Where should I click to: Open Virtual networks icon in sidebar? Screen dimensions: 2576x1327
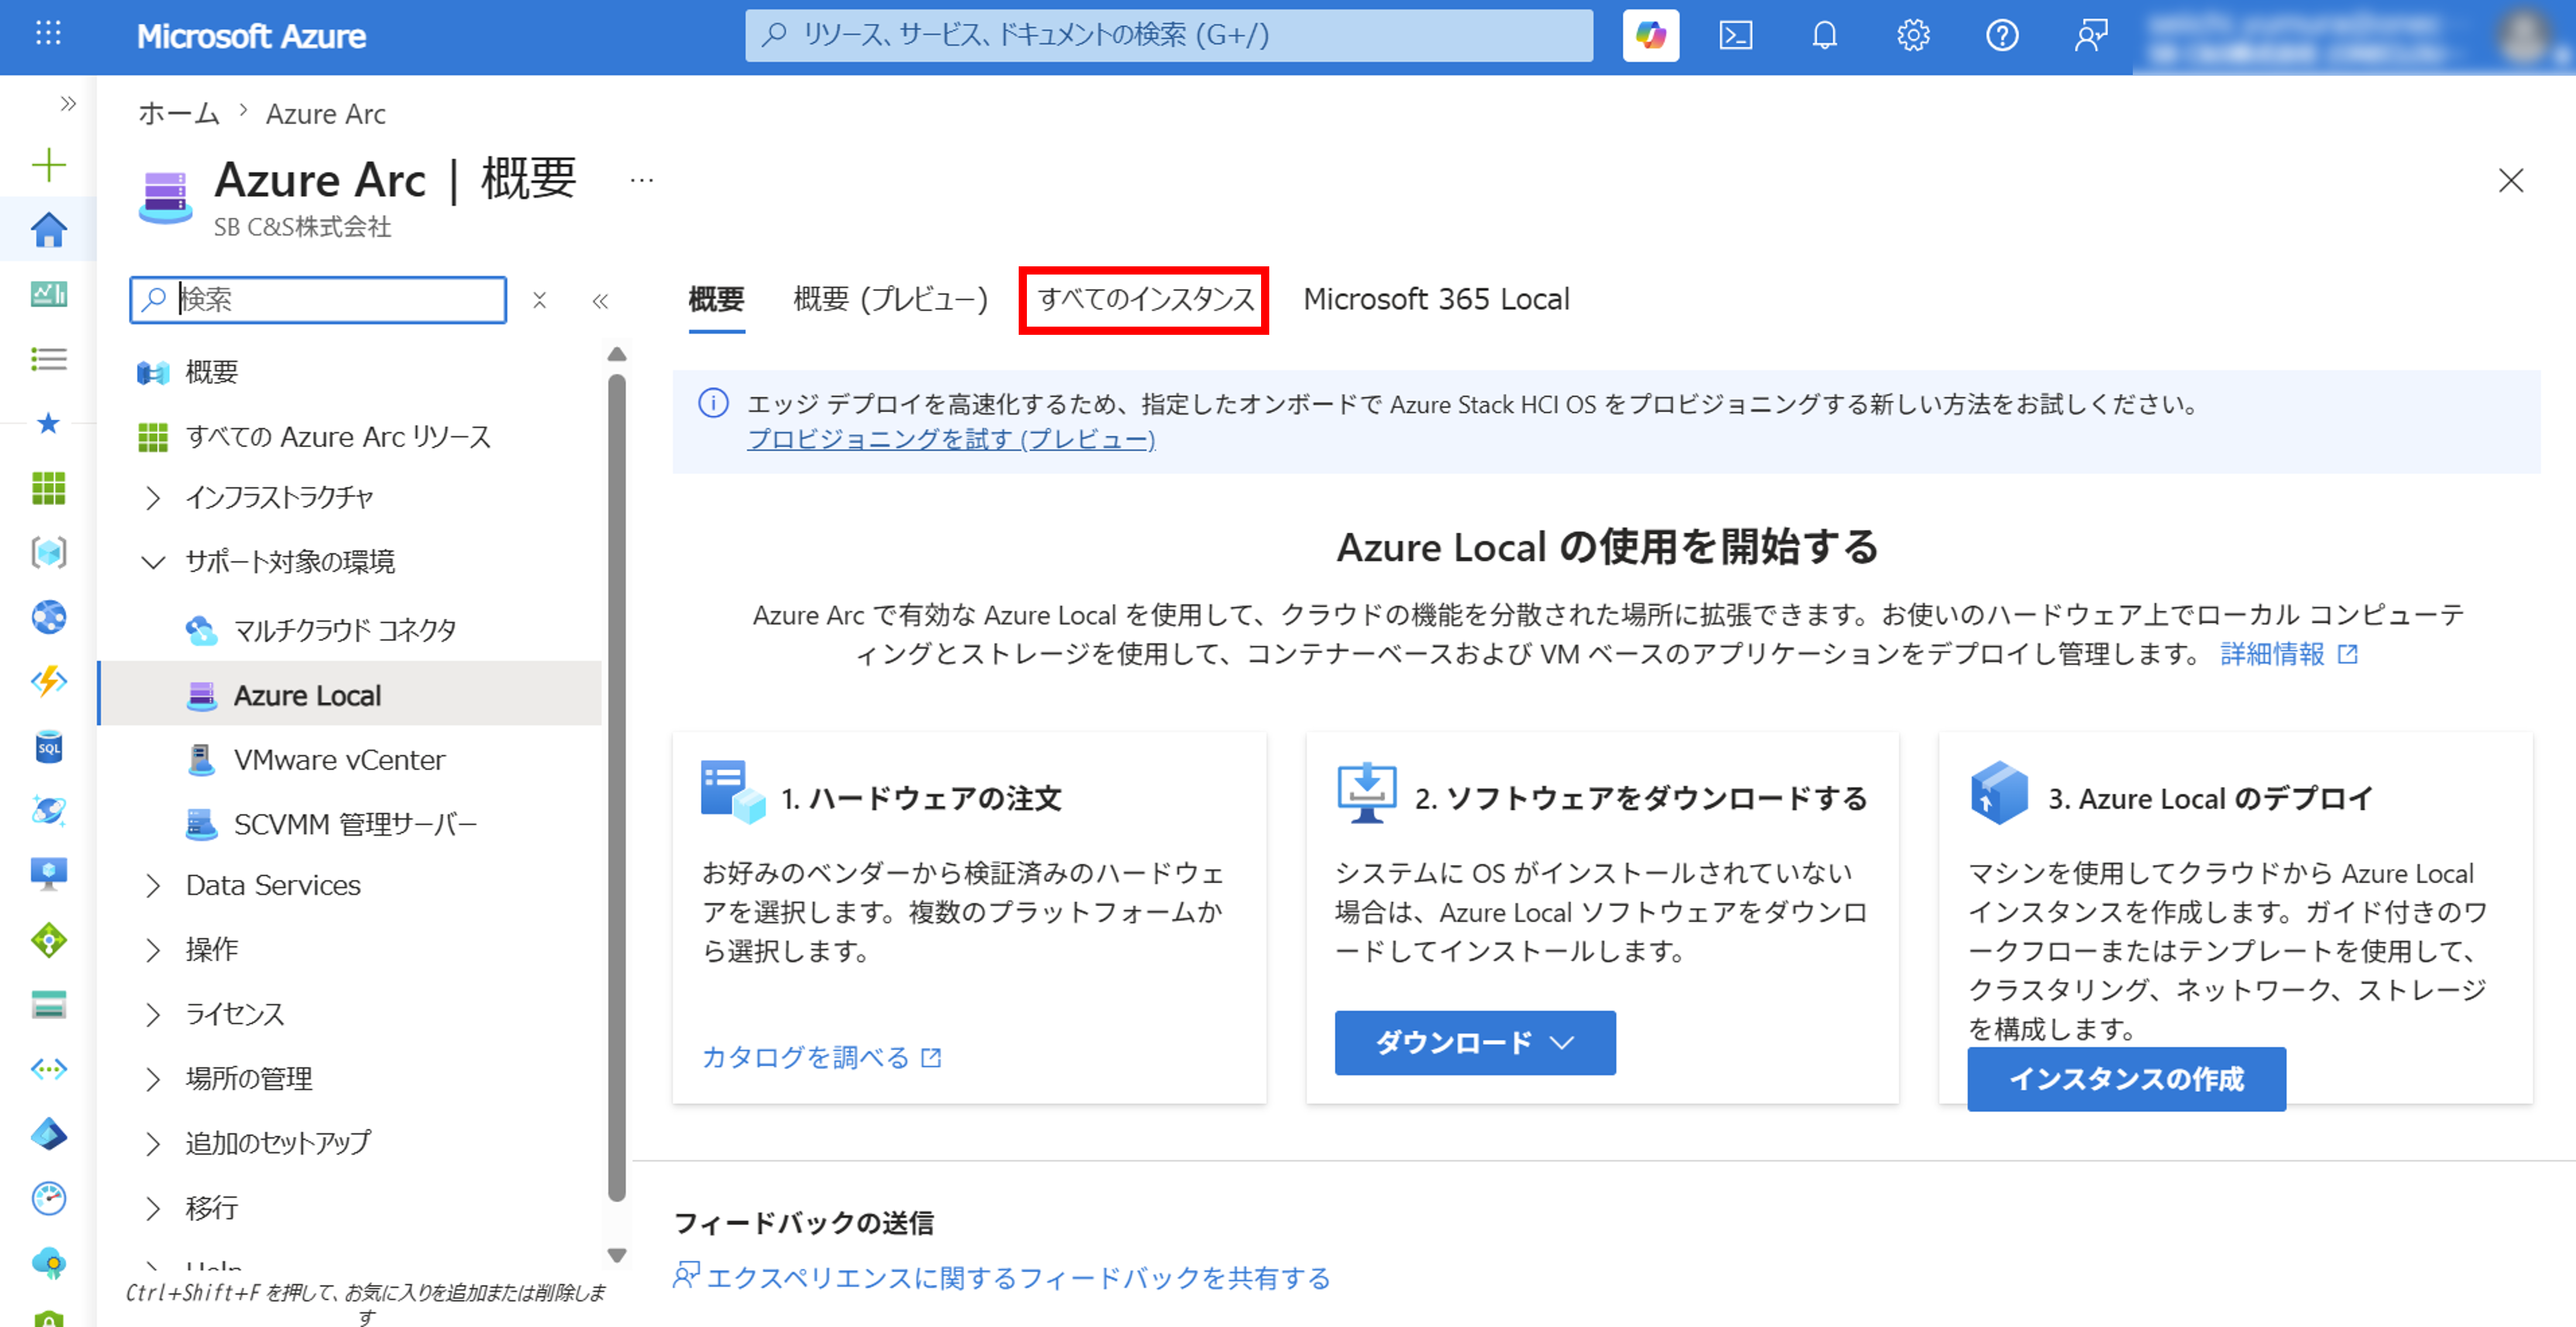(48, 1069)
